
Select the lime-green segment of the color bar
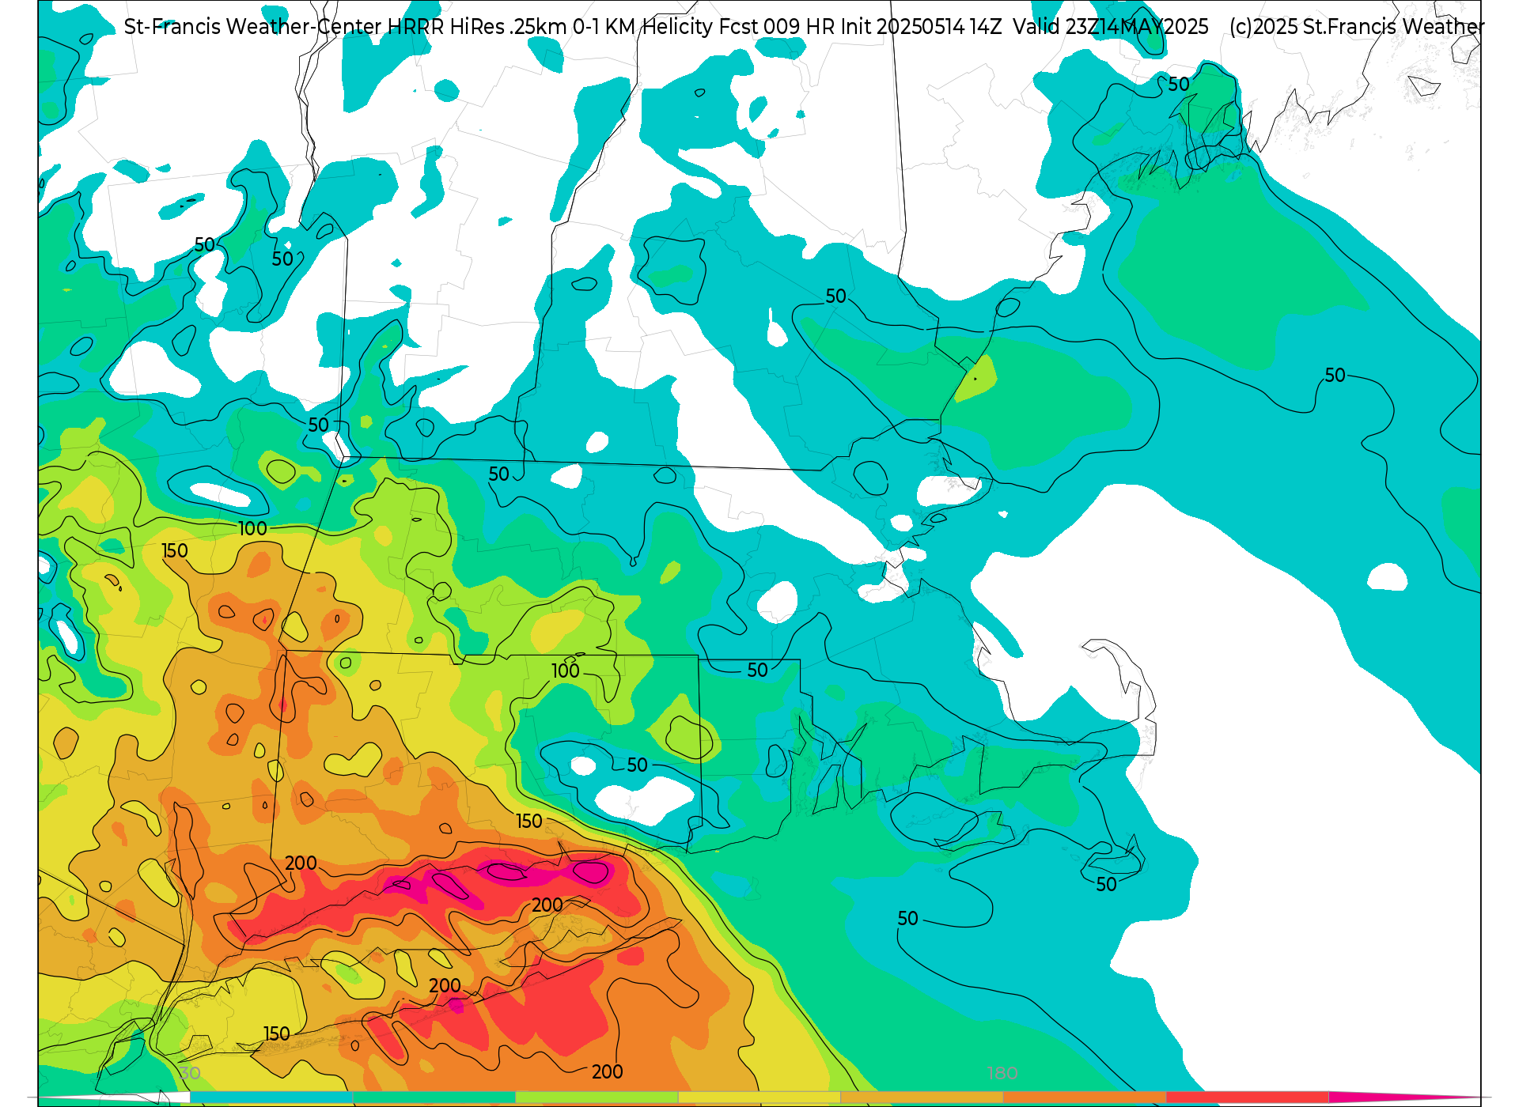coord(597,1098)
